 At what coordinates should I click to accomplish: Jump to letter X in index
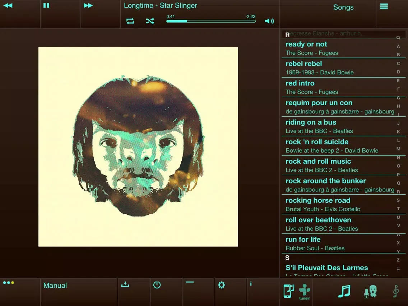[398, 243]
